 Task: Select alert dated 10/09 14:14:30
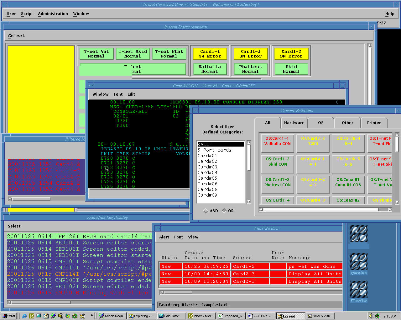coord(206,274)
